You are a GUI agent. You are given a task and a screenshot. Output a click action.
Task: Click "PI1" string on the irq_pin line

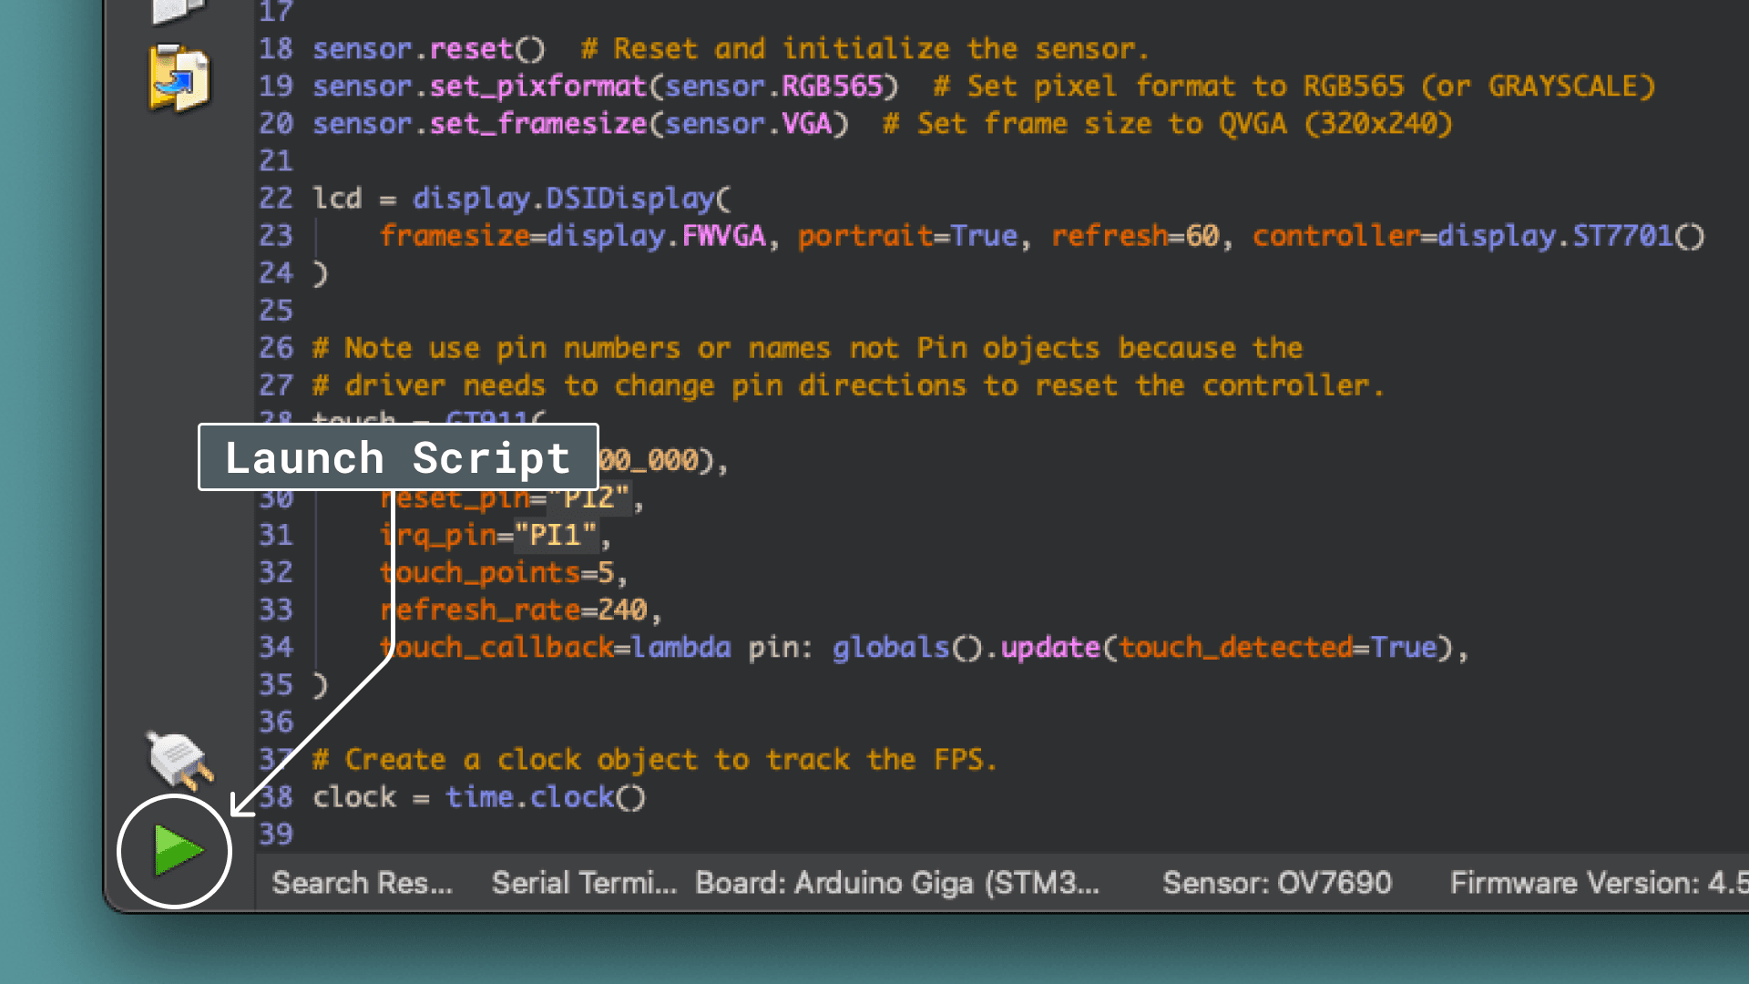point(555,536)
